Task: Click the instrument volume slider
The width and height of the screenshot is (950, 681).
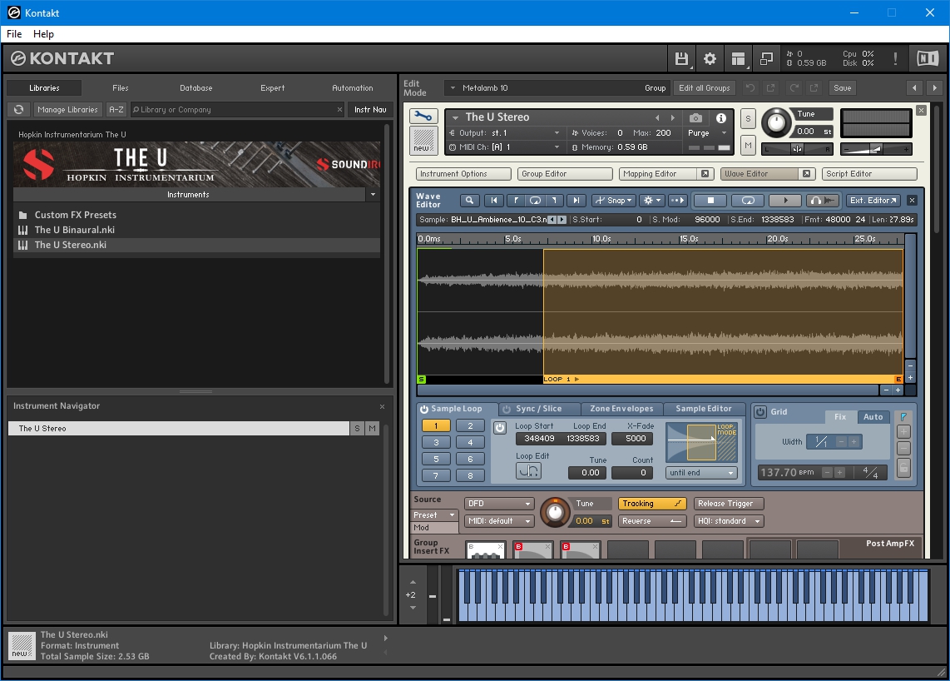Action: pyautogui.click(x=874, y=148)
